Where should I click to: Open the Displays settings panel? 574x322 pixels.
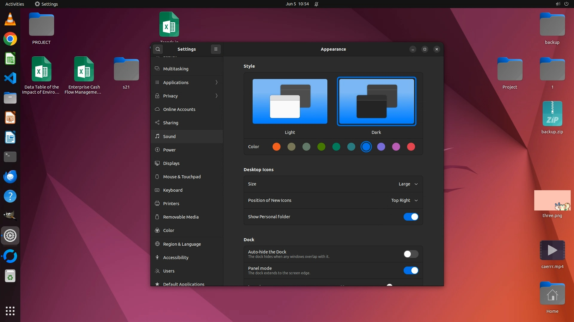coord(171,163)
